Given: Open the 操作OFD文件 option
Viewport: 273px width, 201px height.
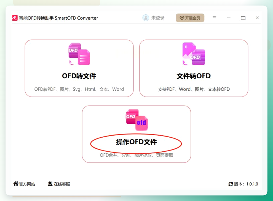Looking at the screenshot, I should 136,142.
